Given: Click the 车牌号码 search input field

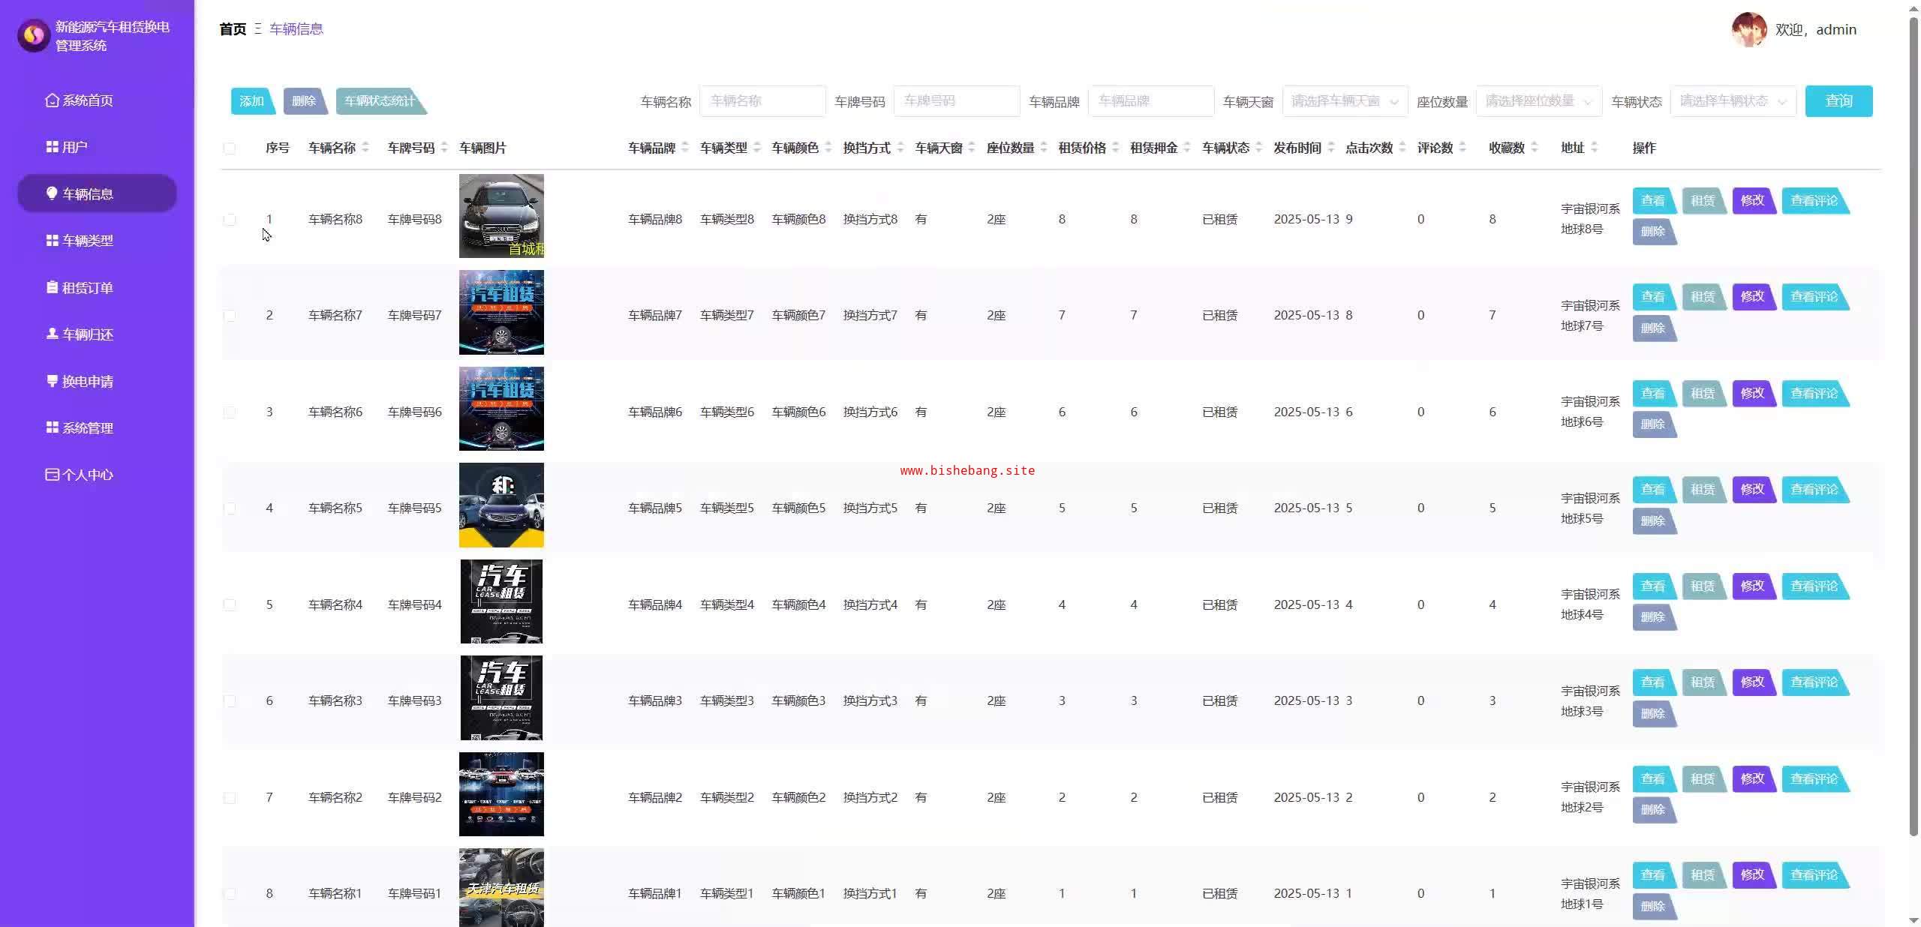Looking at the screenshot, I should point(956,101).
